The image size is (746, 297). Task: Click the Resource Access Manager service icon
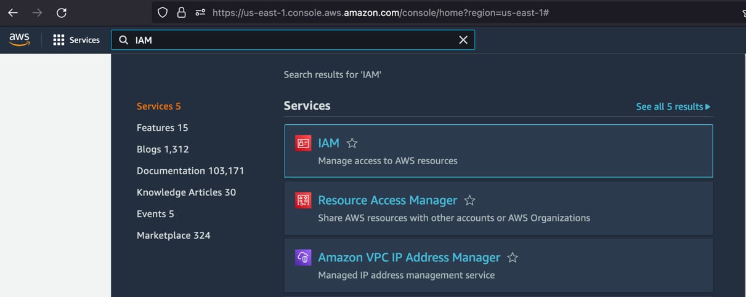pos(303,200)
